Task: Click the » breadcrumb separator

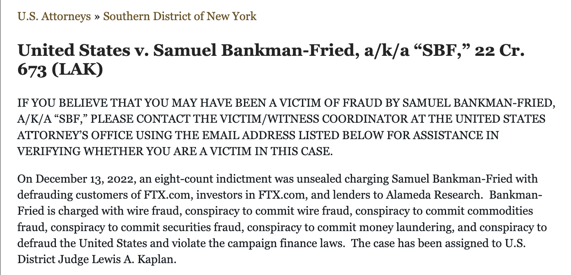Action: tap(97, 16)
